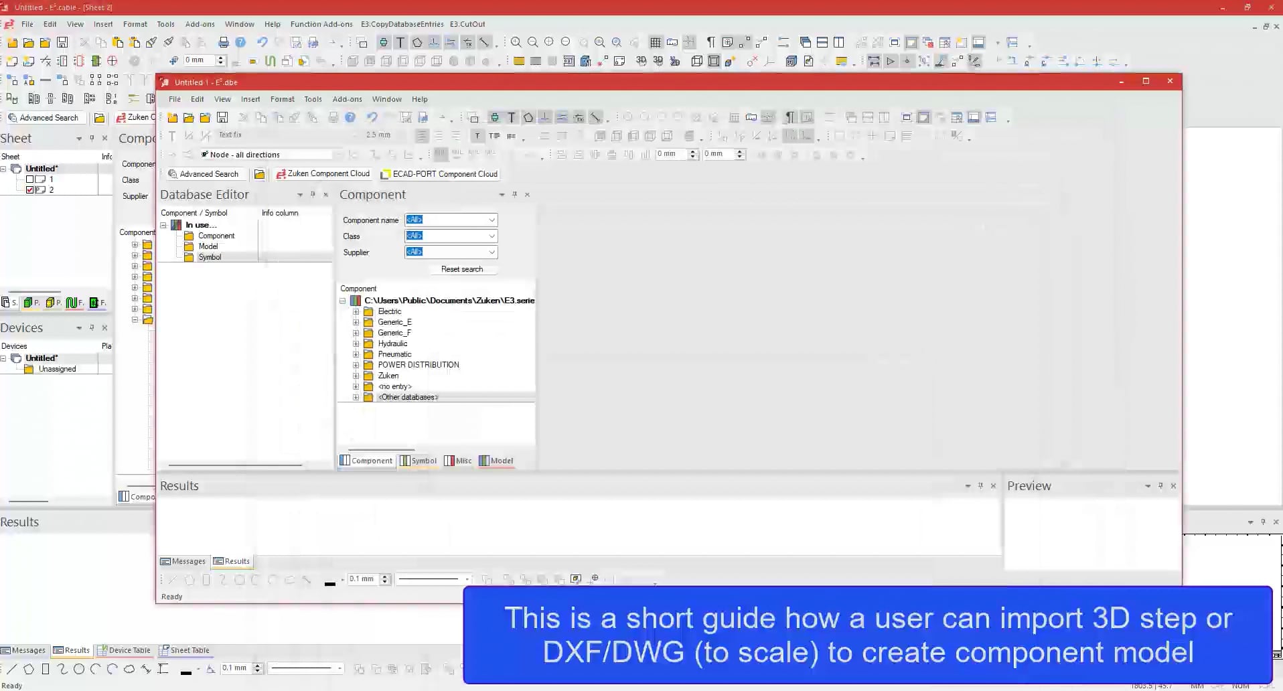This screenshot has width=1283, height=691.
Task: Click the Zoom In magnifier in E3.cable toolbar
Action: [x=516, y=42]
